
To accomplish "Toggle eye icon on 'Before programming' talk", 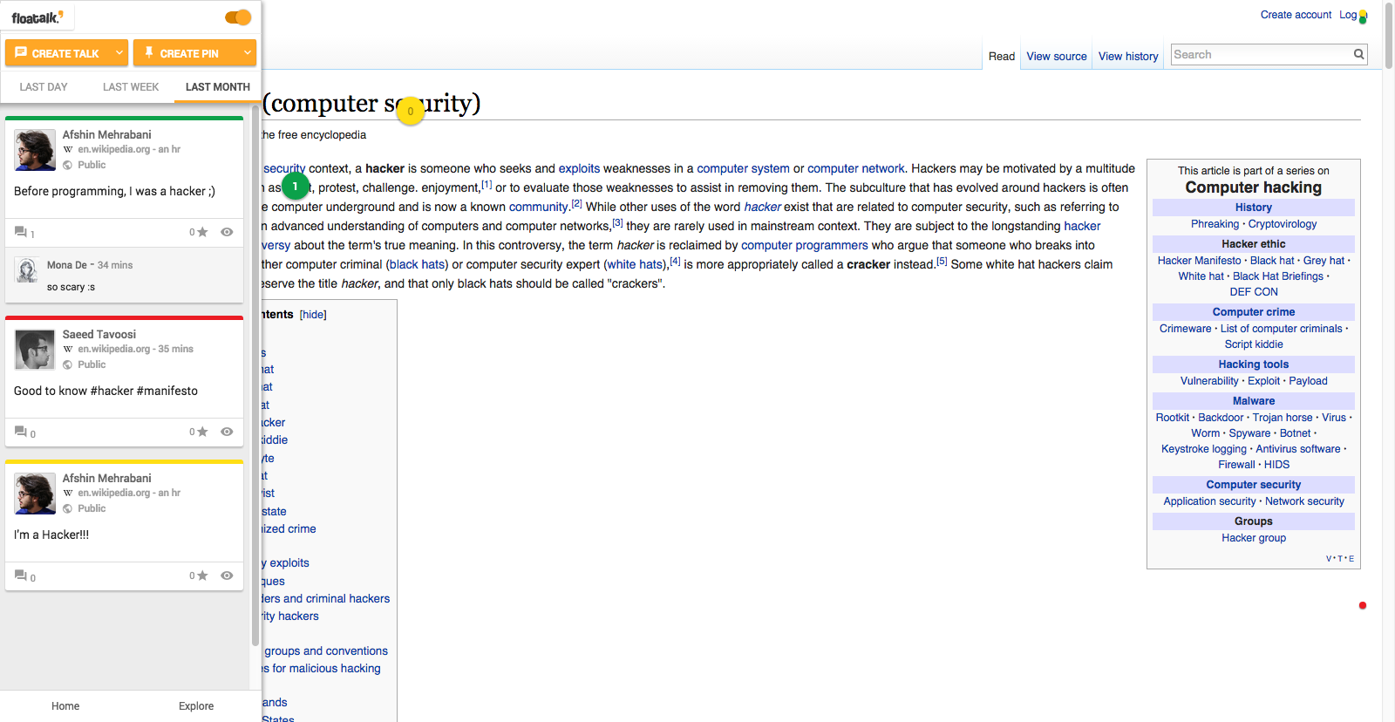I will coord(227,232).
